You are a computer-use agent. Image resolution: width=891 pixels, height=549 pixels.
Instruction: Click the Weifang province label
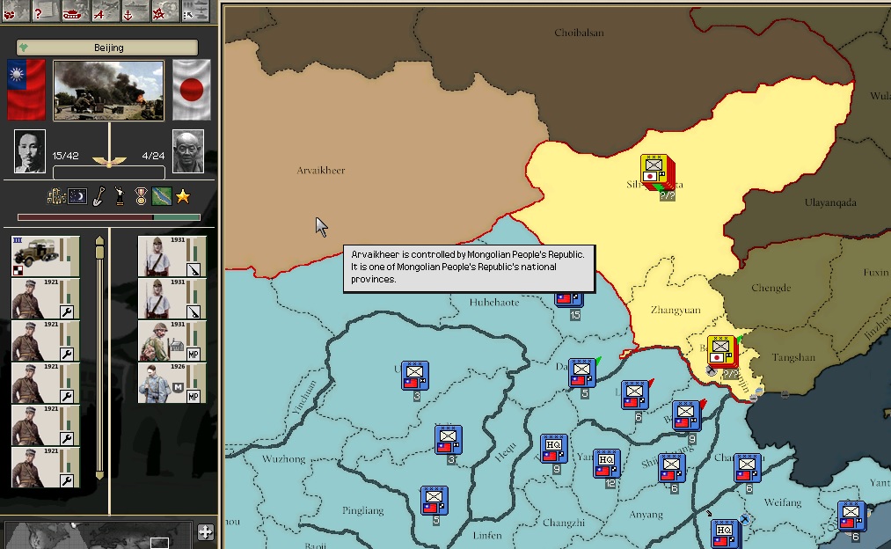[783, 502]
